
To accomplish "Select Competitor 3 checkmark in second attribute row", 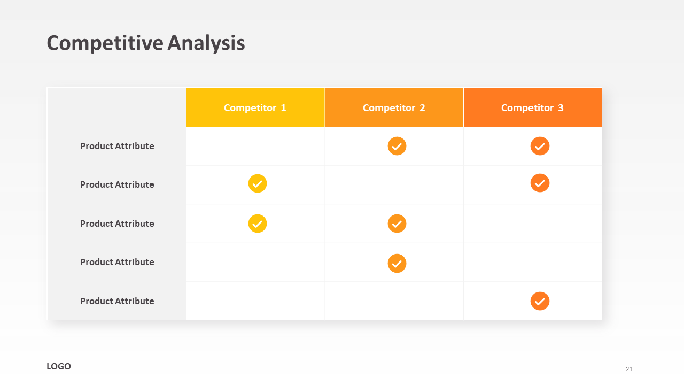I will pyautogui.click(x=540, y=183).
